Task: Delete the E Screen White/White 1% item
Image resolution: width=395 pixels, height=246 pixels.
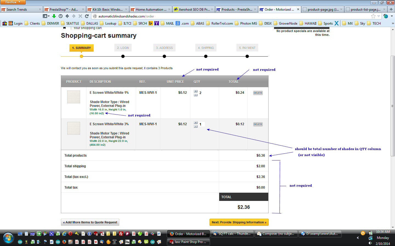Action: (258, 93)
